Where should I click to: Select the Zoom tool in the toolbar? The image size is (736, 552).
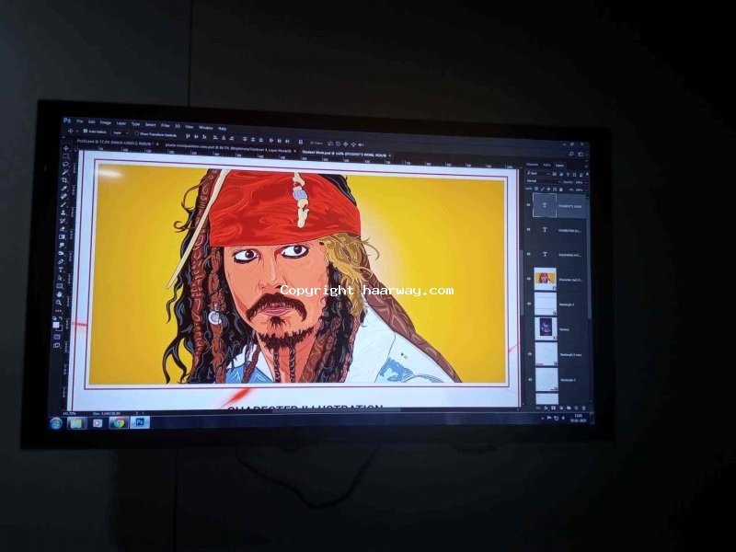tap(61, 304)
